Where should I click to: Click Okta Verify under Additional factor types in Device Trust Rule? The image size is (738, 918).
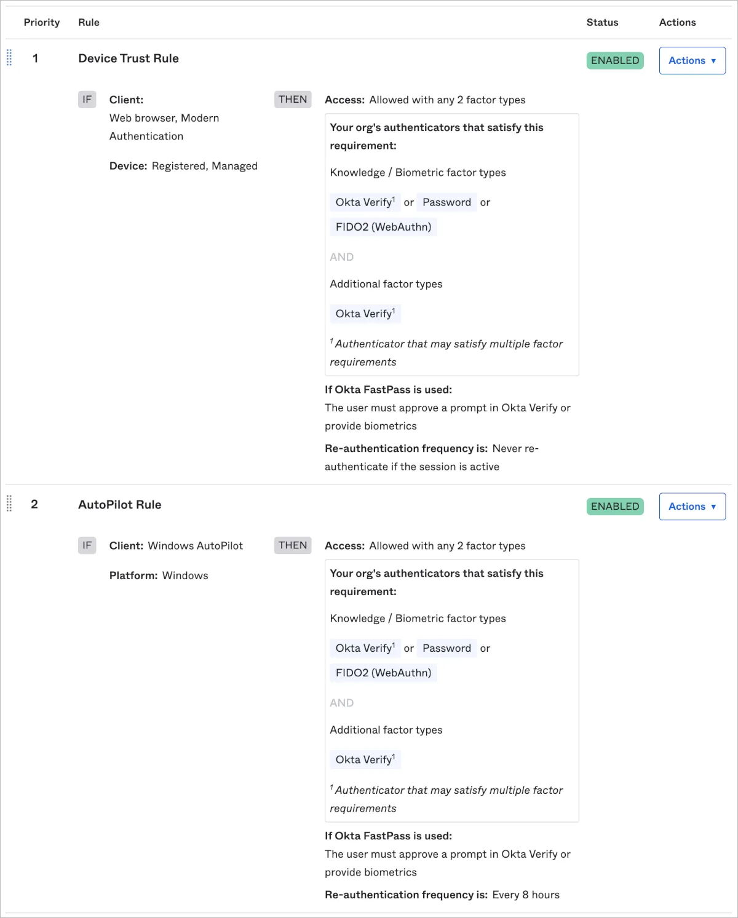(365, 314)
